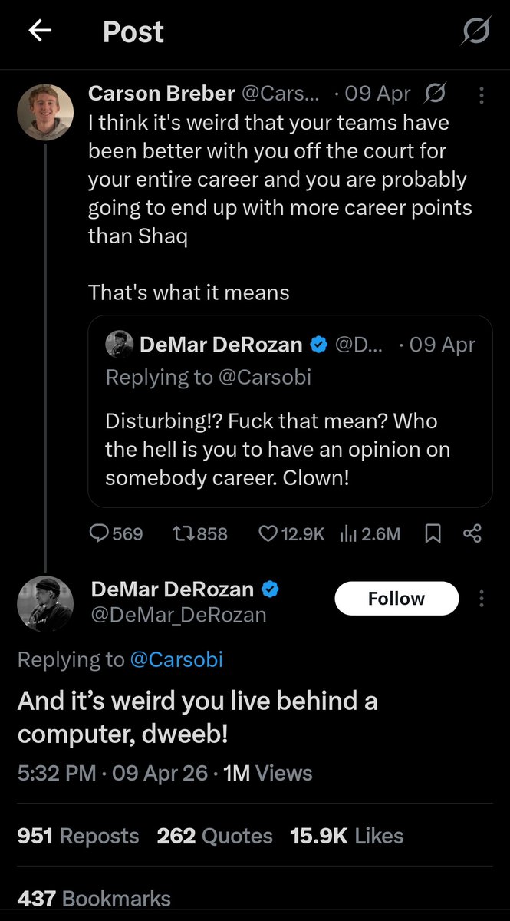Image resolution: width=510 pixels, height=921 pixels.
Task: View analytics icon showing 2.6M views
Action: pos(370,533)
